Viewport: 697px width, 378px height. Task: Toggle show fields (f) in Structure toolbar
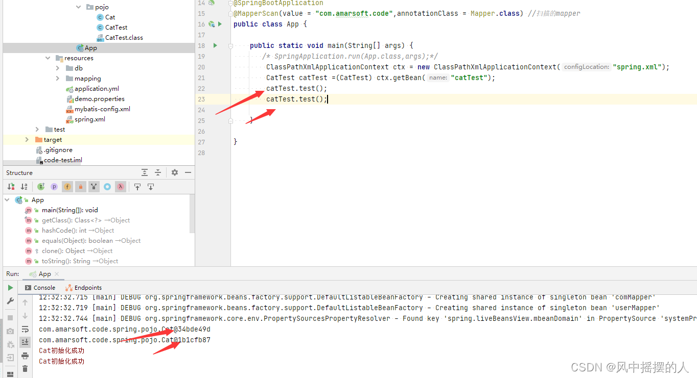(67, 187)
